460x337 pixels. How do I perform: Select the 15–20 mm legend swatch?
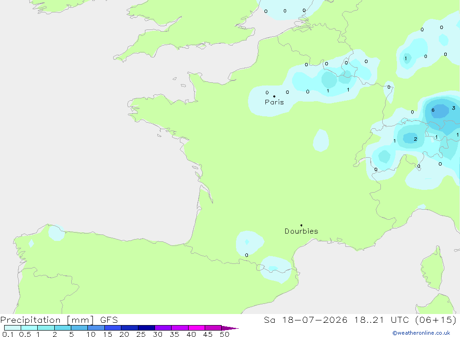pos(113,328)
